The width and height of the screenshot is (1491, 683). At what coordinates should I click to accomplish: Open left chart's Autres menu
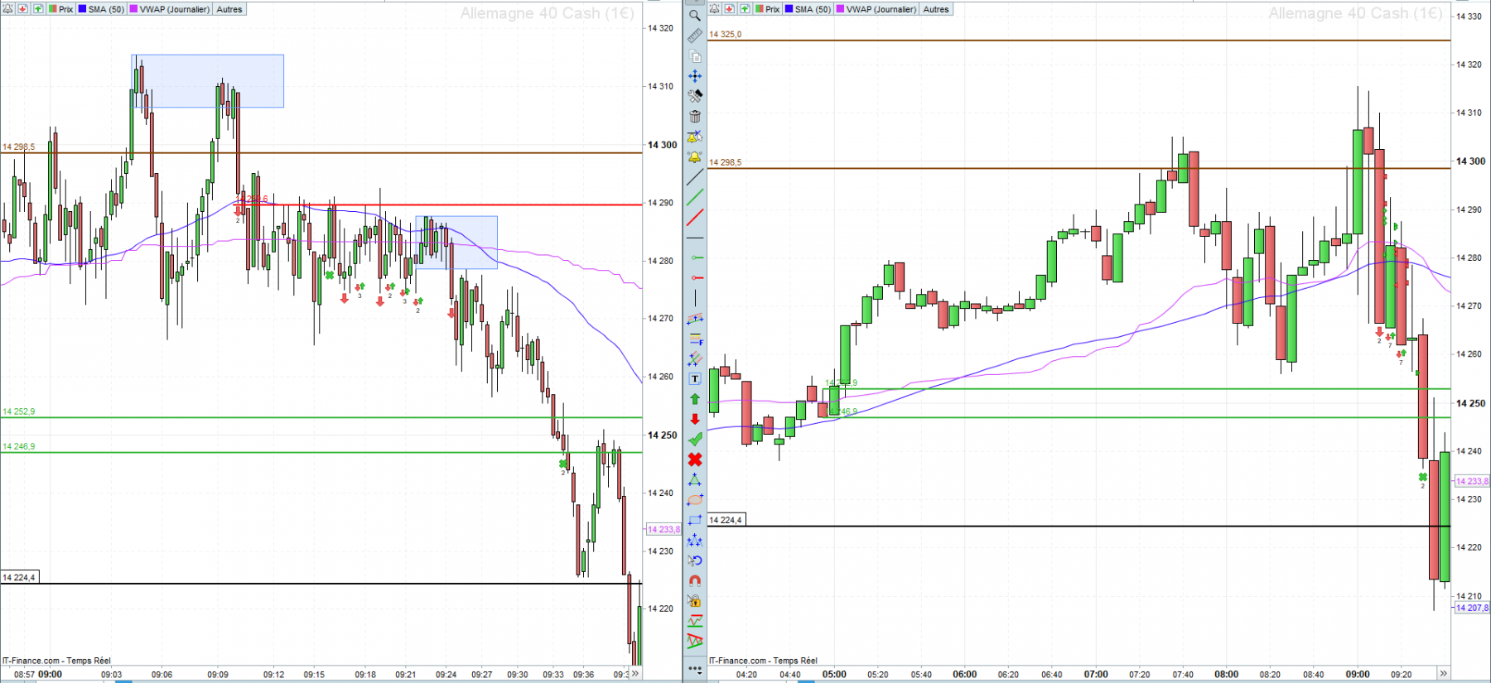click(229, 9)
